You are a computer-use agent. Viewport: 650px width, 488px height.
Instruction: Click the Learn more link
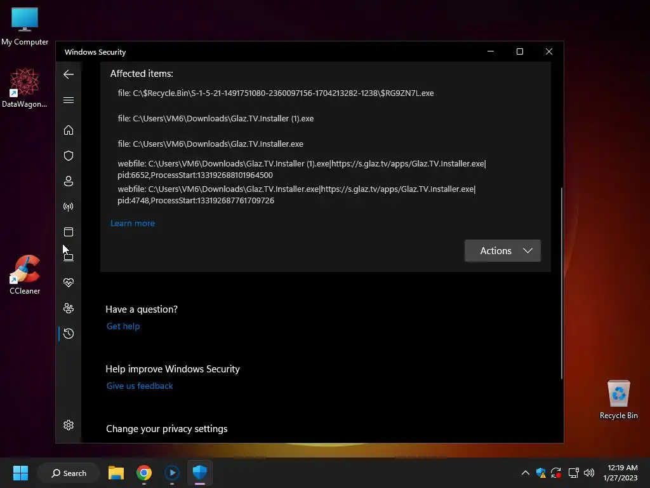[x=133, y=223]
